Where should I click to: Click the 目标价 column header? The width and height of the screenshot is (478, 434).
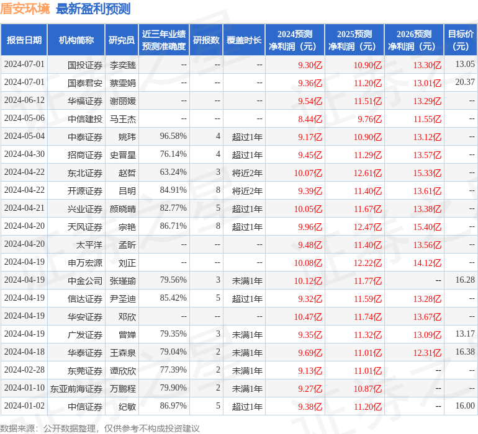click(x=461, y=40)
